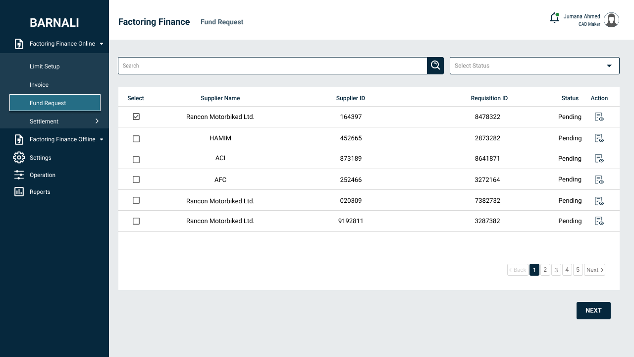Screen dimensions: 634x357
Task: Click the Supplier ID column header
Action: tap(351, 98)
